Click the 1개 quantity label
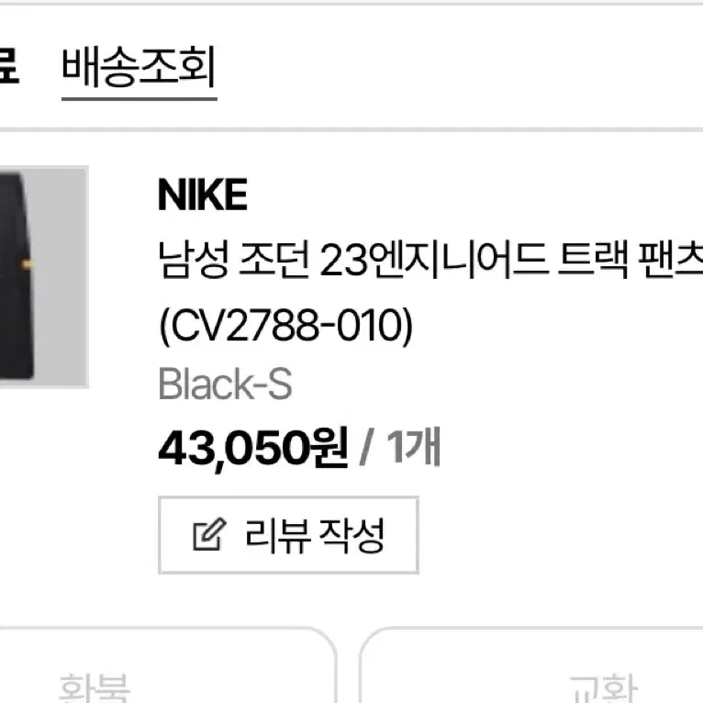The height and width of the screenshot is (703, 703). pos(414,447)
